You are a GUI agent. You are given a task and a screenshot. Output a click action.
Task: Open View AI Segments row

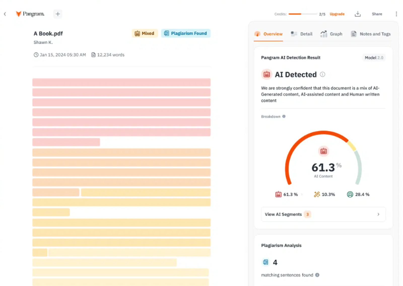(323, 214)
